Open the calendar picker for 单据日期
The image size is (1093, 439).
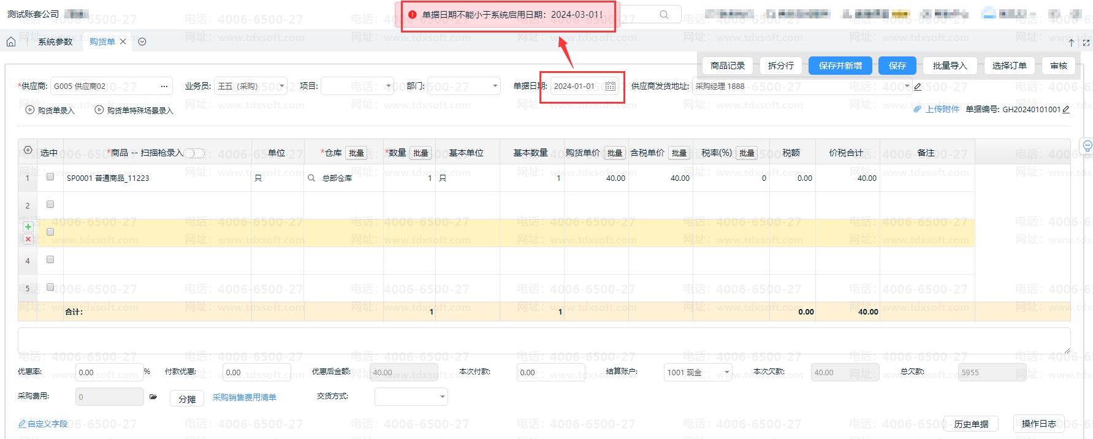pyautogui.click(x=610, y=86)
